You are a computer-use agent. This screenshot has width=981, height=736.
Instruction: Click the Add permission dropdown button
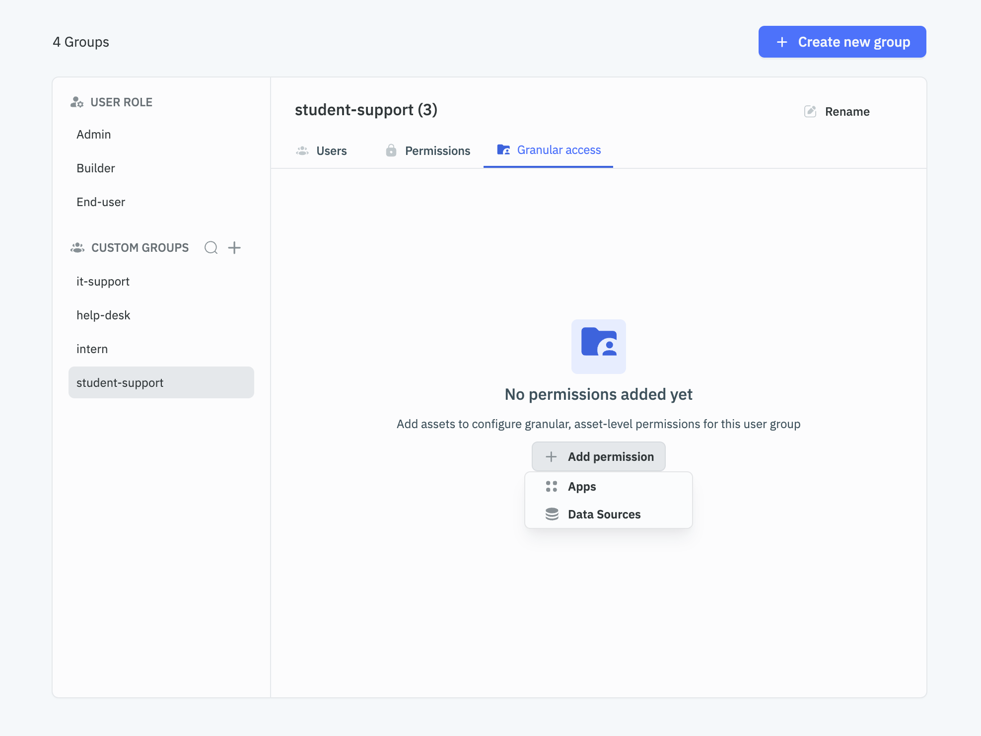tap(599, 456)
